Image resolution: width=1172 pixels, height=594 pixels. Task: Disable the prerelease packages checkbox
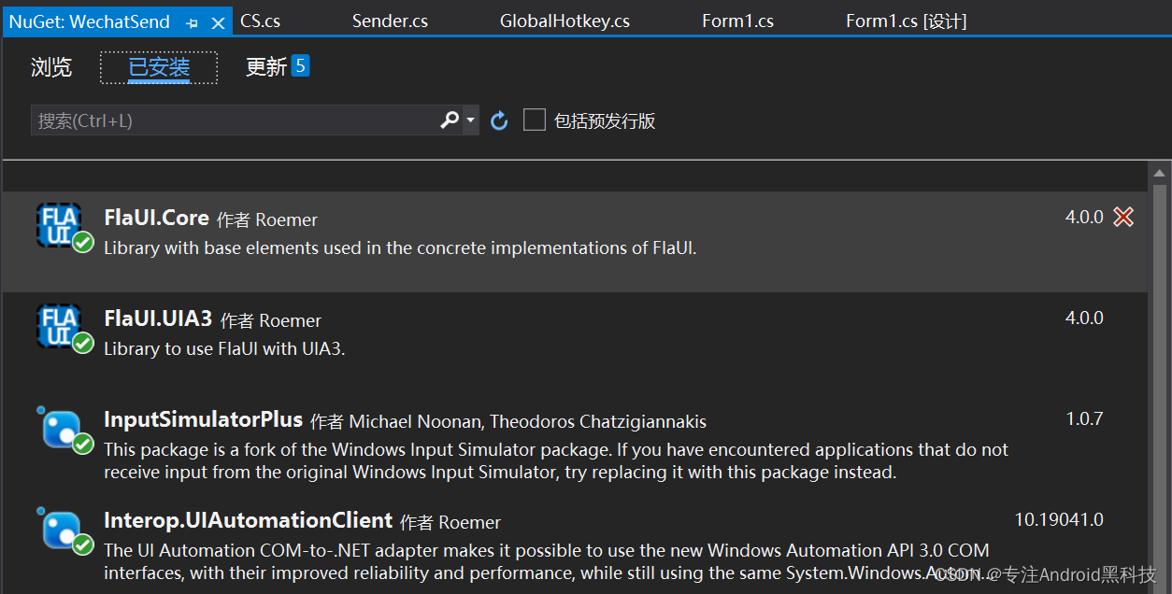534,120
